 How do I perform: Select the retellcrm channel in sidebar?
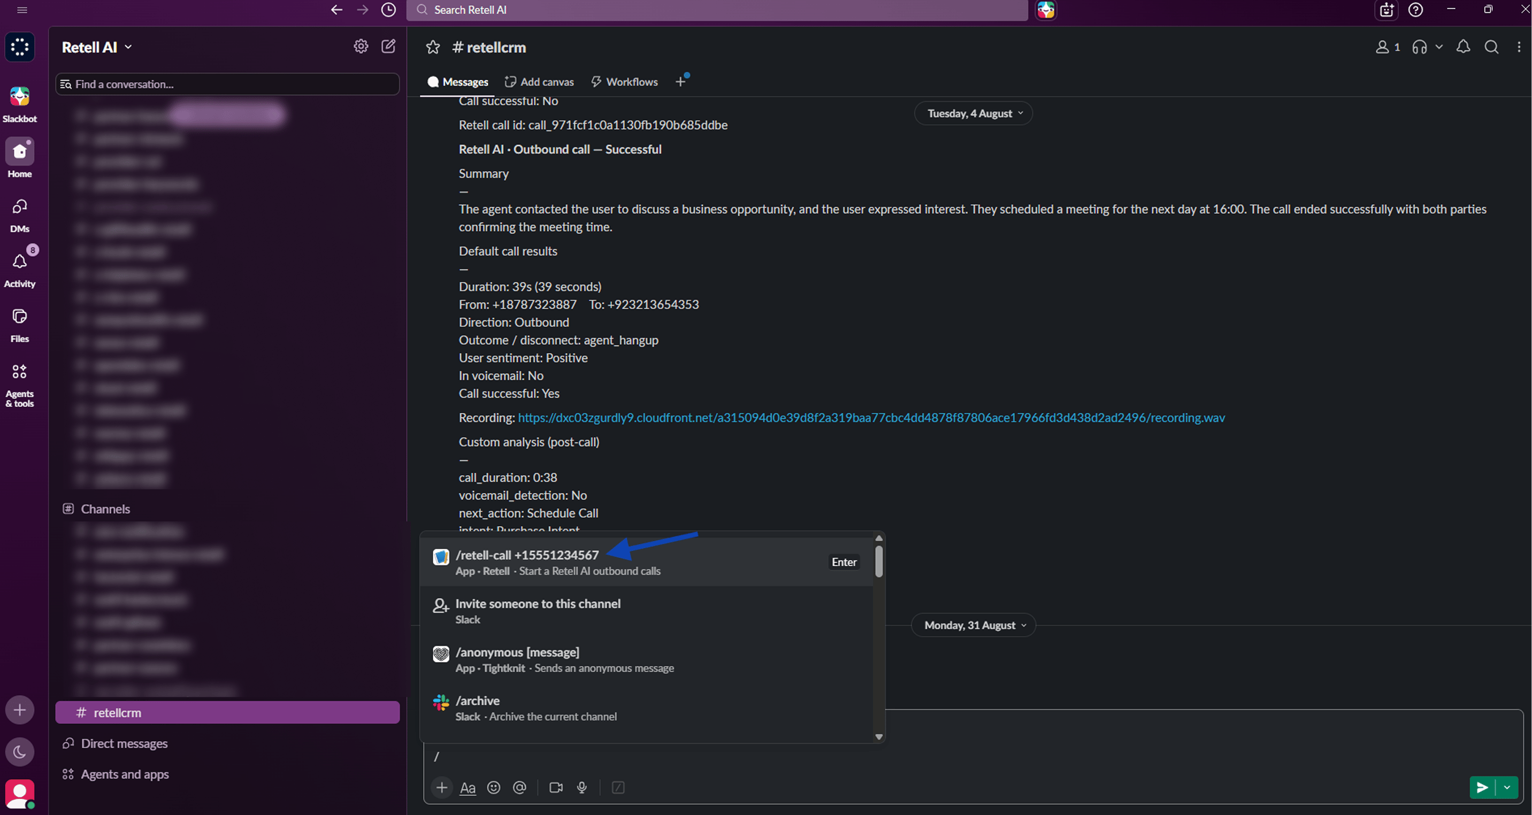(x=227, y=713)
